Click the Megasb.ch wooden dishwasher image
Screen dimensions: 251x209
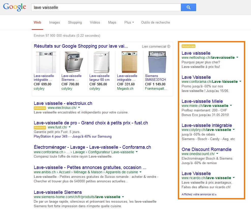pos(129,62)
